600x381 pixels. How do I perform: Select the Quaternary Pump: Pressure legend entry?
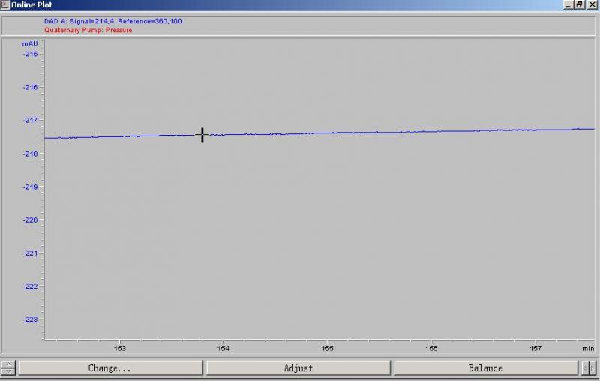[88, 30]
